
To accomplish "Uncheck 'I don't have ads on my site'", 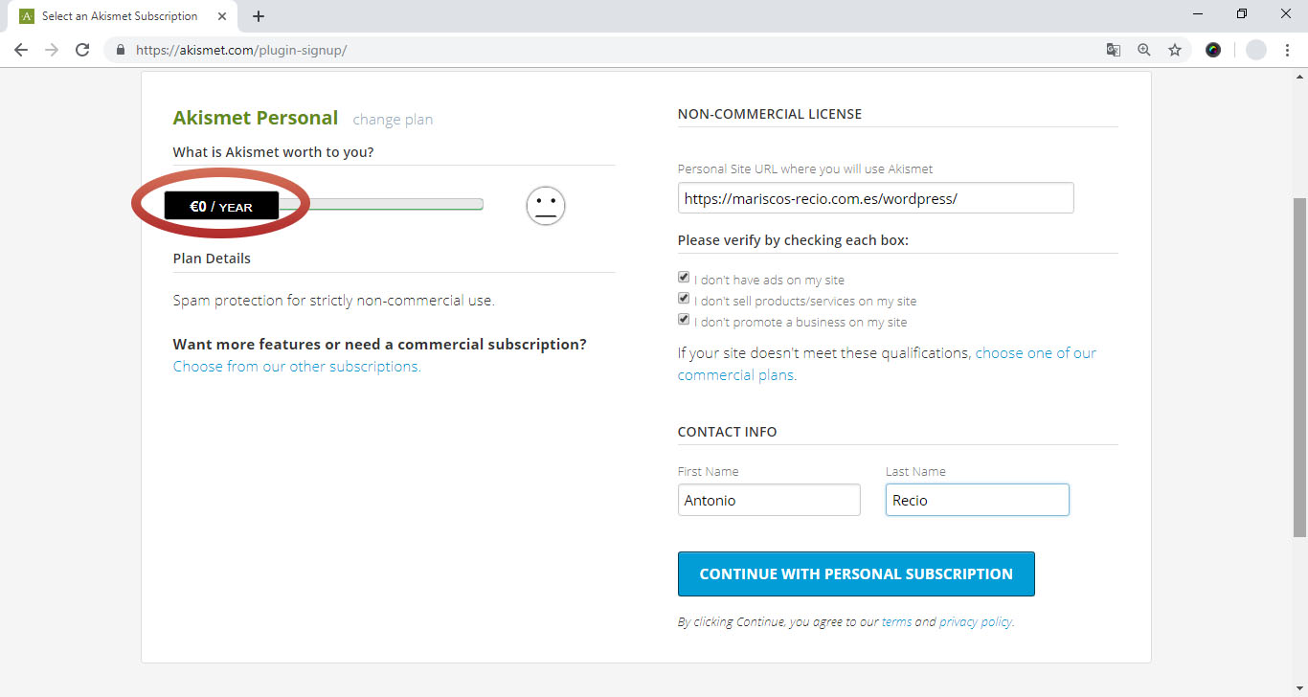I will [684, 278].
